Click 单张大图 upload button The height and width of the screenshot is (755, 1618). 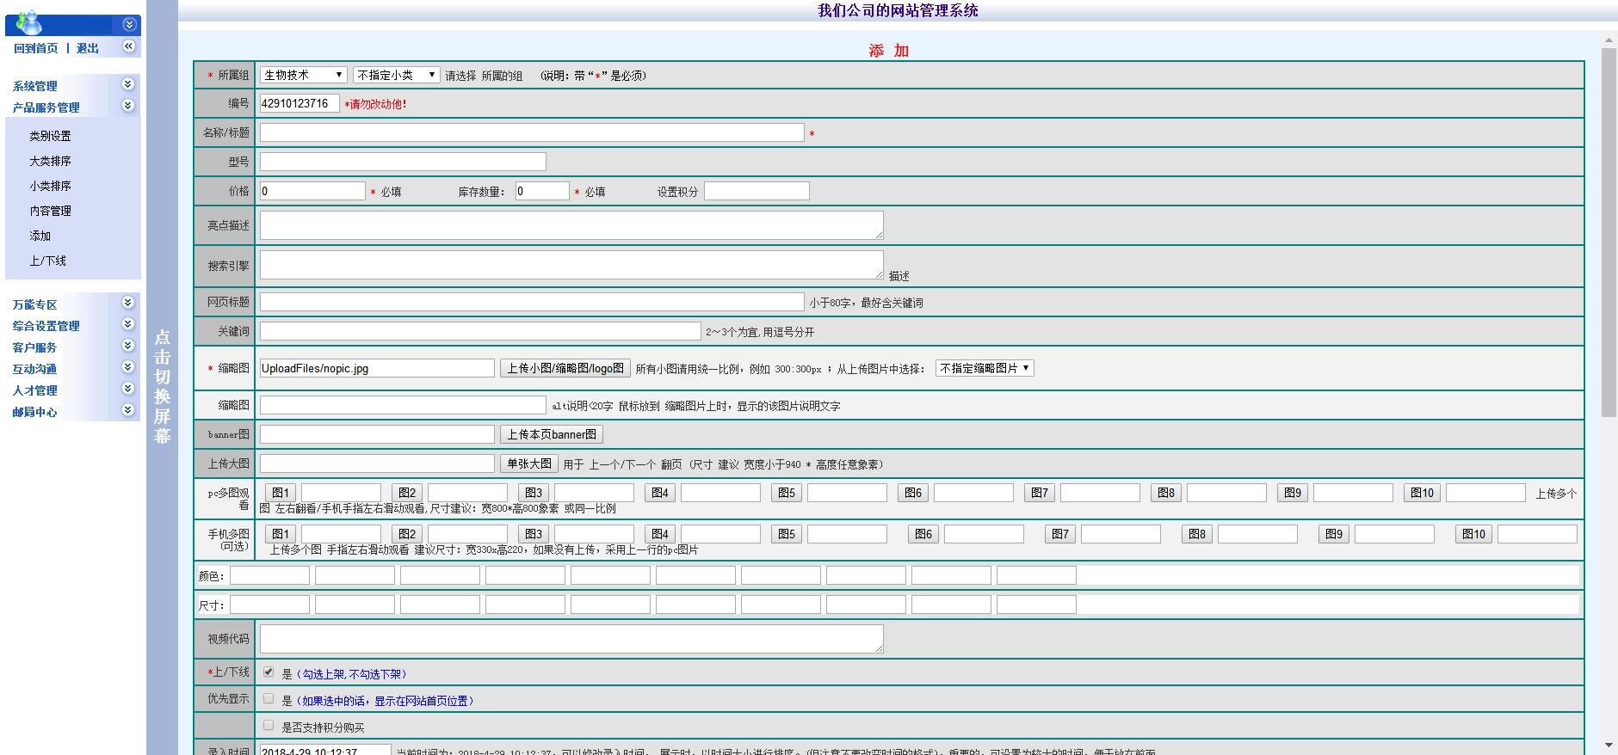(x=529, y=463)
